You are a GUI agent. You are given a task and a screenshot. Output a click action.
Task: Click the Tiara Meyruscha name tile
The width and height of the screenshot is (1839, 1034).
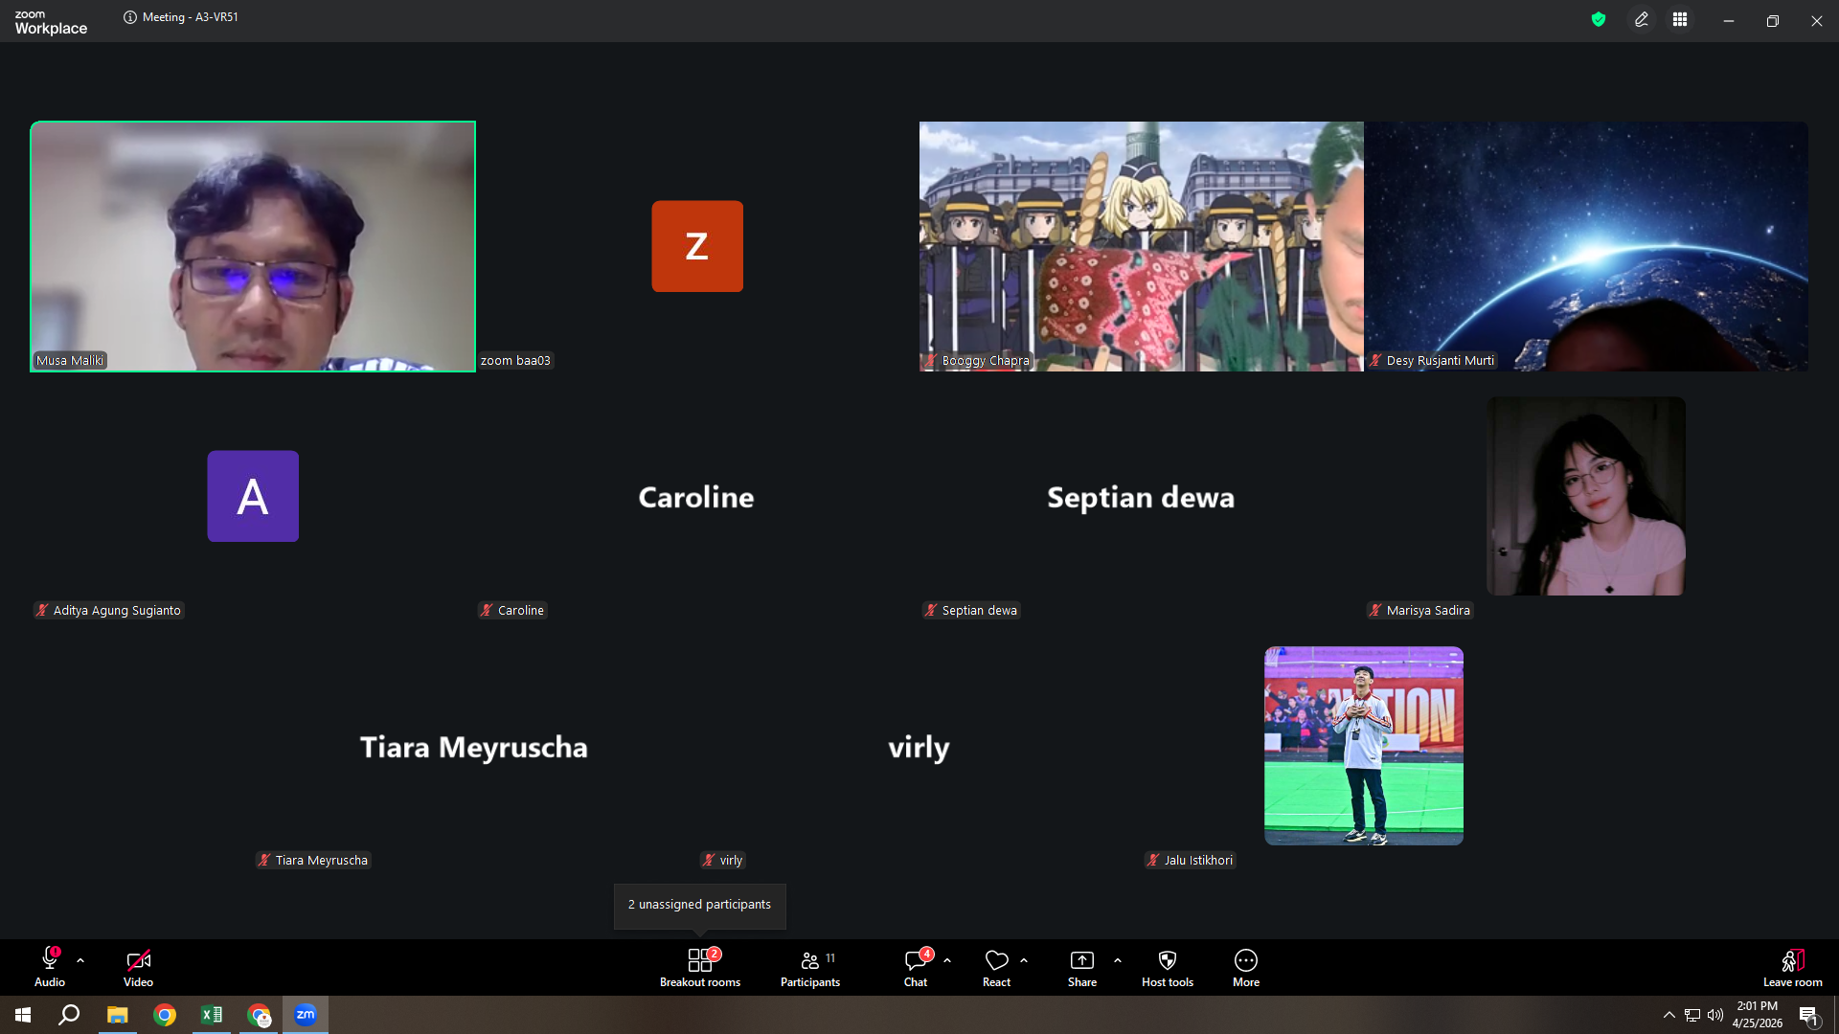pyautogui.click(x=474, y=747)
